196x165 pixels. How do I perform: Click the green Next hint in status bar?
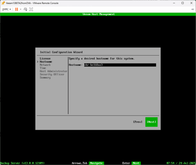coord(136,163)
